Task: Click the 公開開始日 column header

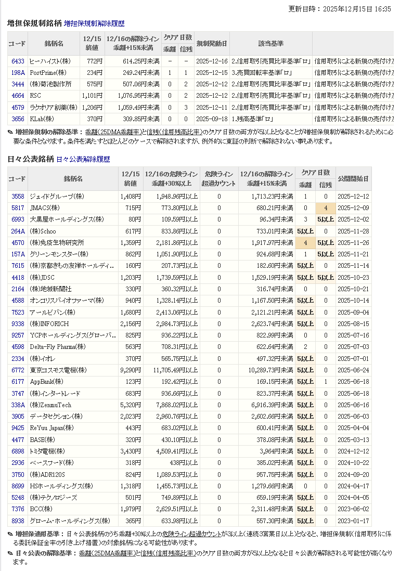Action: pyautogui.click(x=354, y=178)
